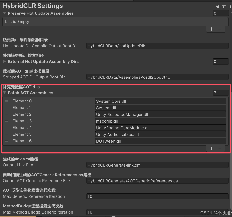Edit Max Method Bridge Generic Iteration value
The width and height of the screenshot is (232, 217).
coord(158,212)
